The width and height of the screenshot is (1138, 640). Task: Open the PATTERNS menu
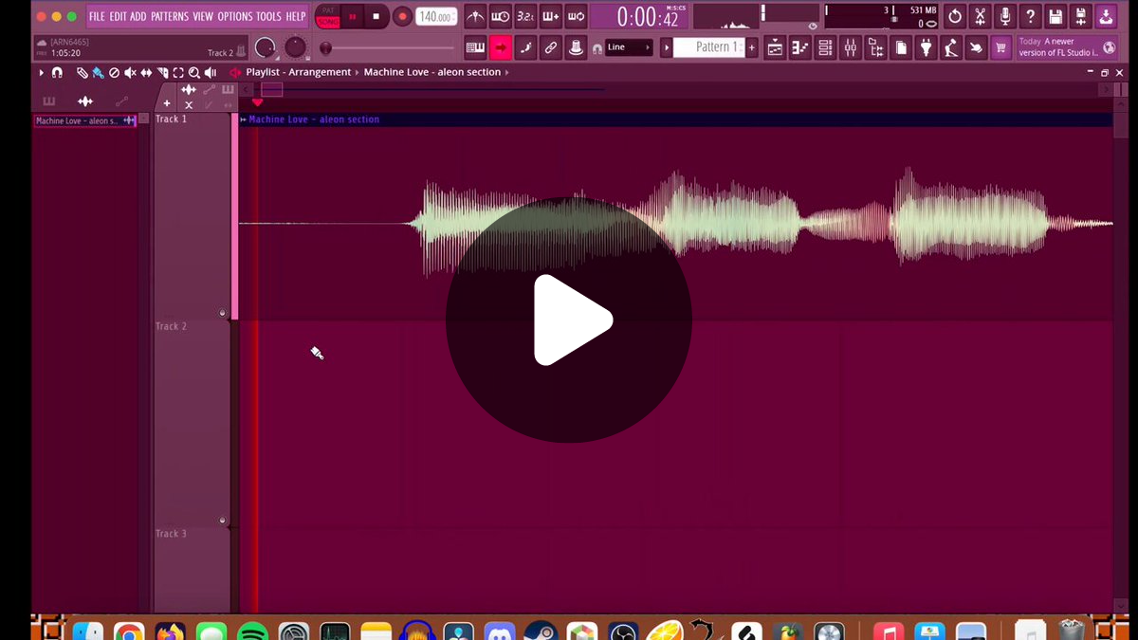[169, 16]
